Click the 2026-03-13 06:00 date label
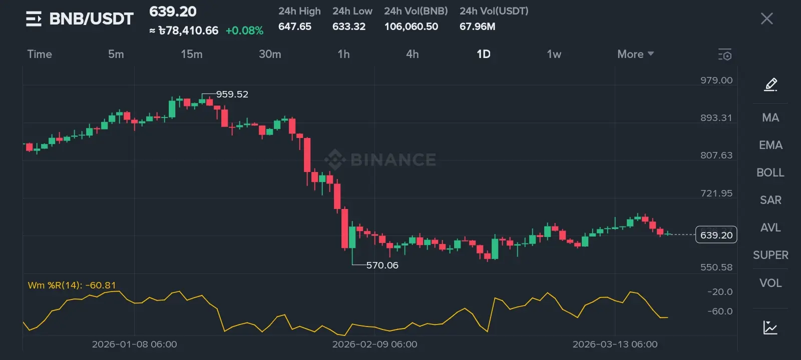Image resolution: width=801 pixels, height=360 pixels. tap(615, 344)
